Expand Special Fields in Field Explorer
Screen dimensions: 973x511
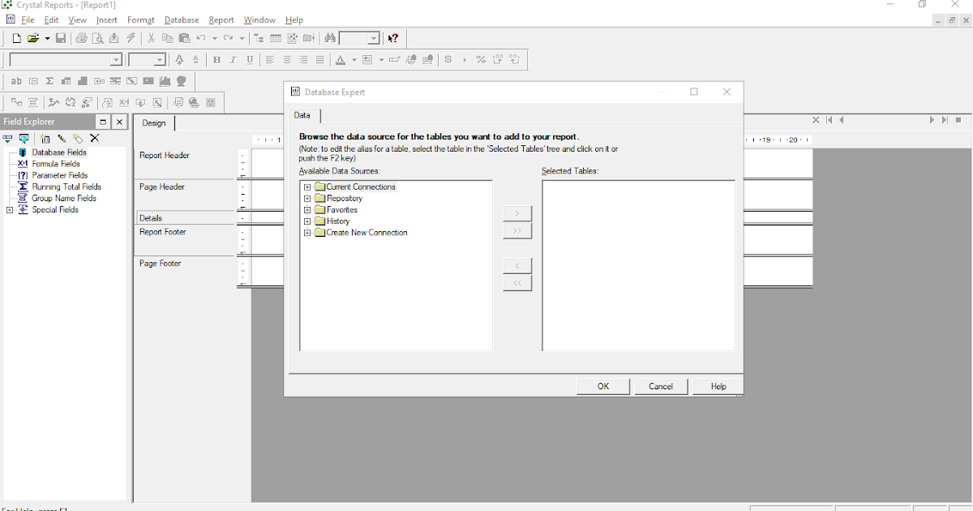[8, 209]
